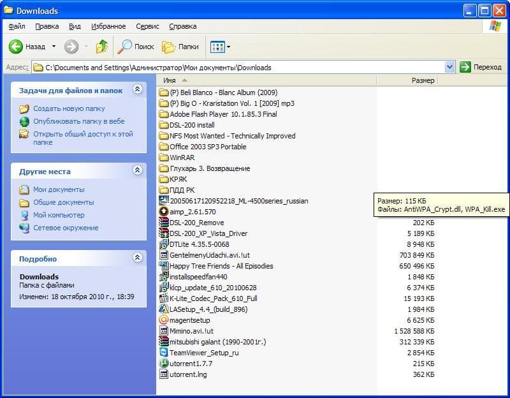The height and width of the screenshot is (398, 510).
Task: Select the Beli Blanco folder icon
Action: point(164,92)
